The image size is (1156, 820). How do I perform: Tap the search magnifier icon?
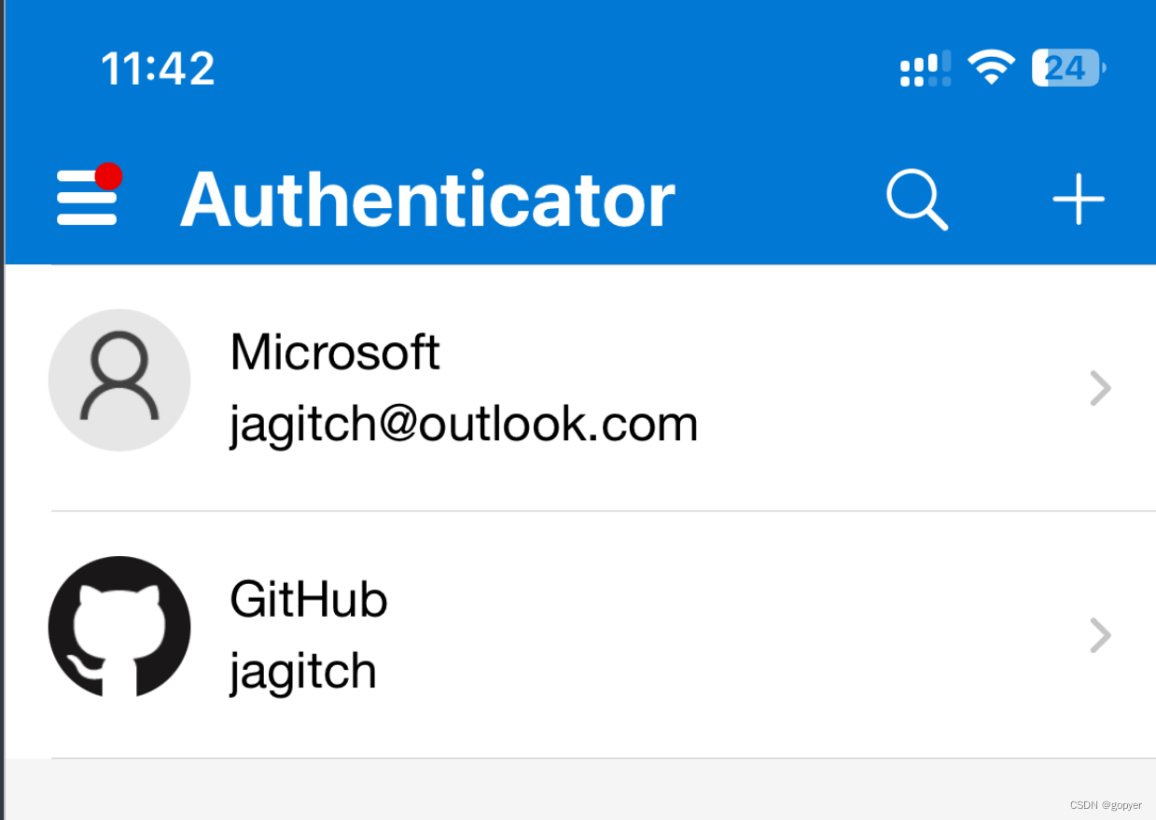(917, 199)
